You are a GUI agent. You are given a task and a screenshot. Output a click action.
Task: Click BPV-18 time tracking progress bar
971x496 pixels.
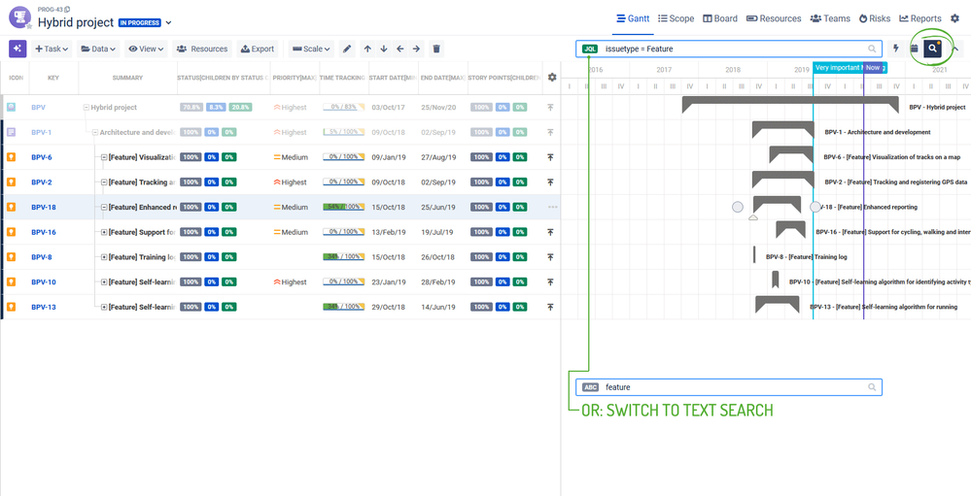[x=344, y=207]
